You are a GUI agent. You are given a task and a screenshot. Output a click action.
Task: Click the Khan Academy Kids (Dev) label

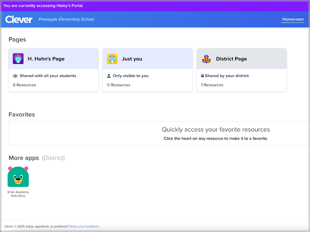(x=18, y=194)
